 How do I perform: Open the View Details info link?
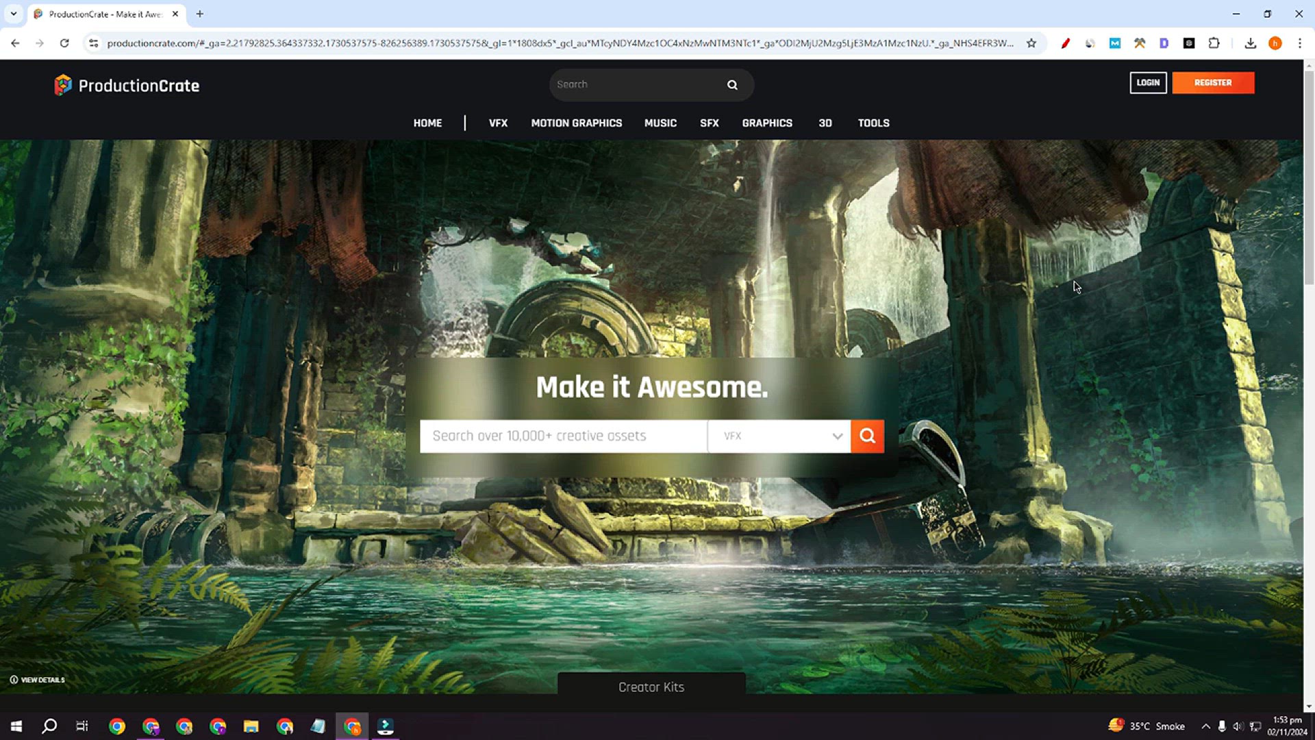38,680
